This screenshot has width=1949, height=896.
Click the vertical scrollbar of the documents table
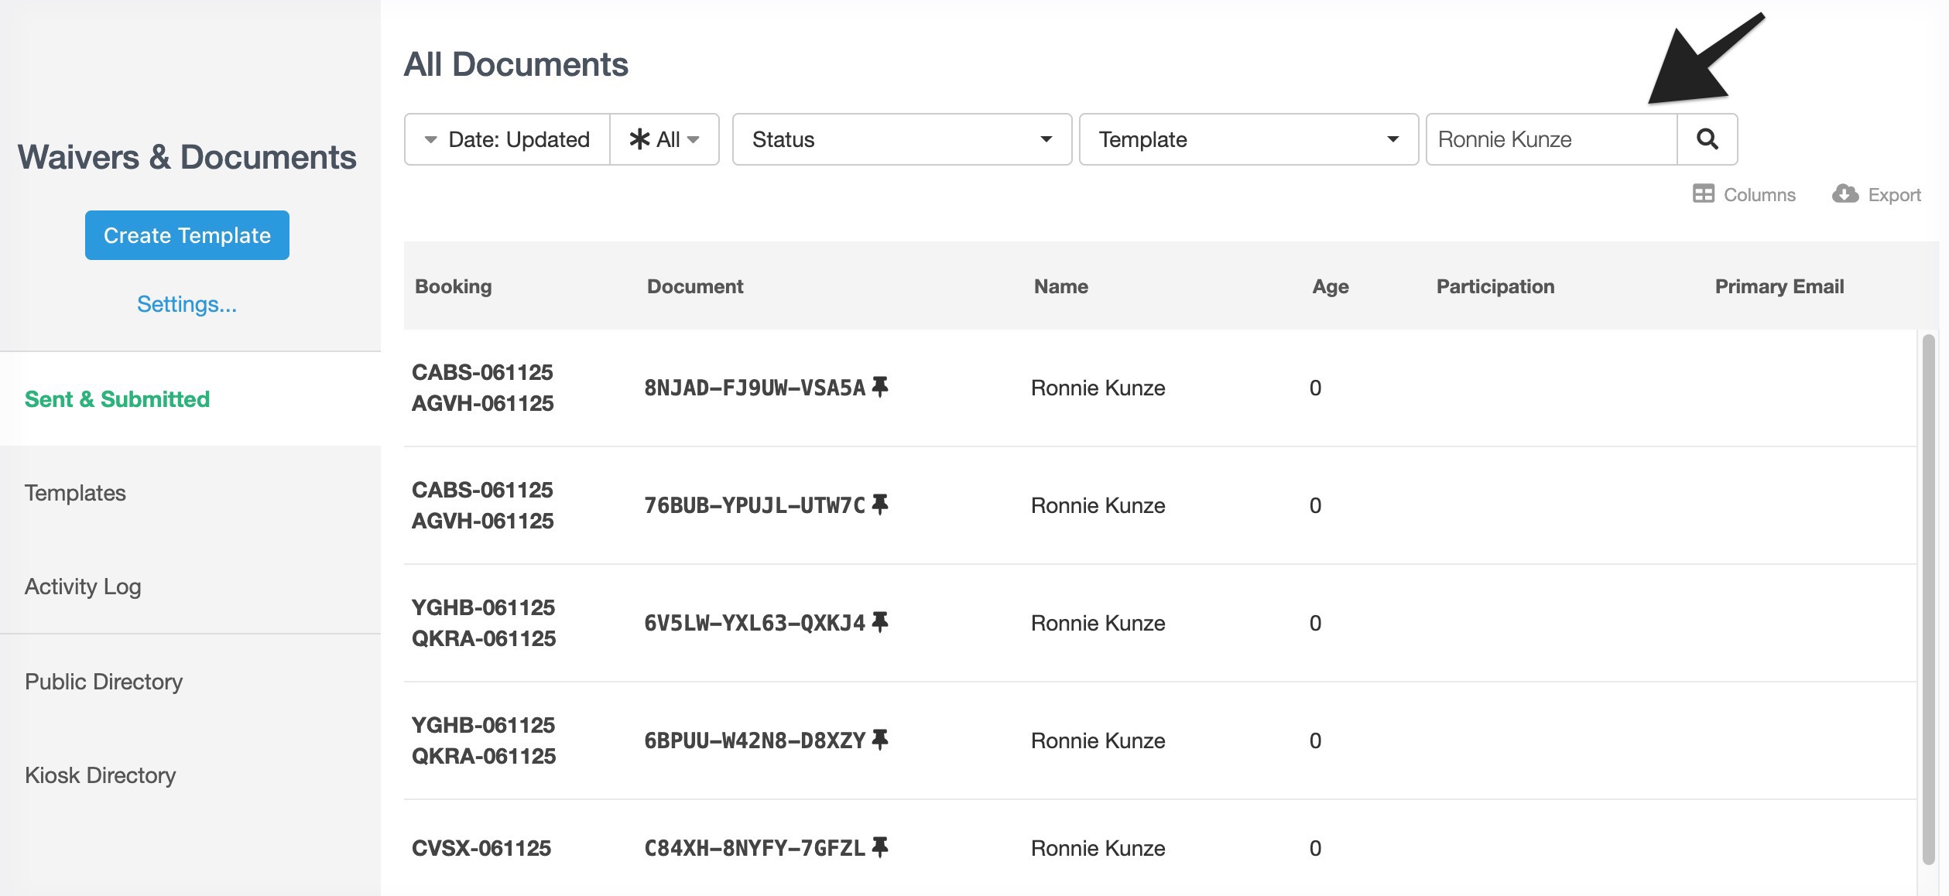1928,600
